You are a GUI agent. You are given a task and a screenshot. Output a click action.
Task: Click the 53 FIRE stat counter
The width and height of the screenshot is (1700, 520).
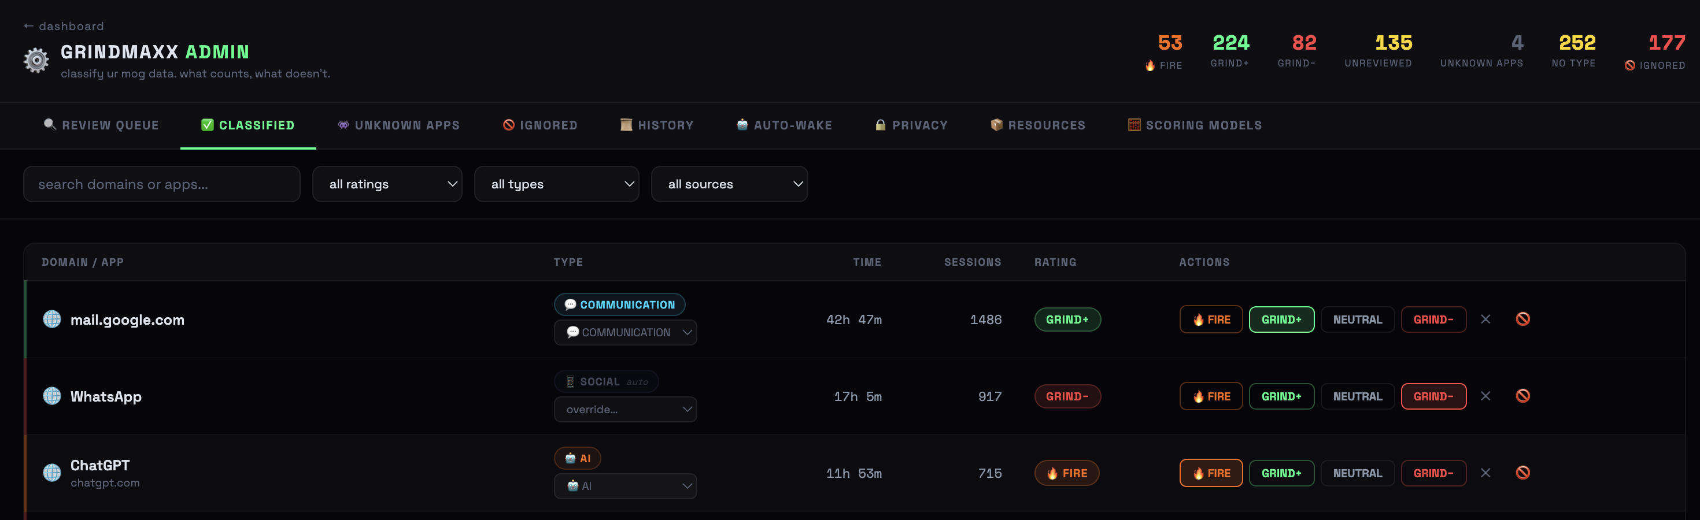[1165, 51]
